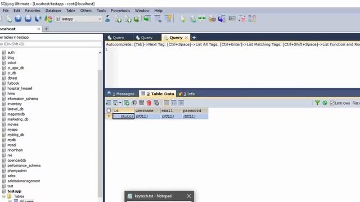Click the grid view mode icon

coord(166,103)
